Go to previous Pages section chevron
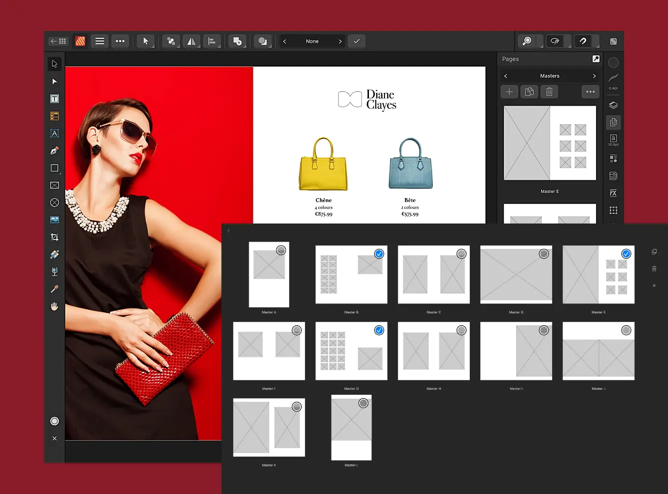668x494 pixels. [x=506, y=76]
